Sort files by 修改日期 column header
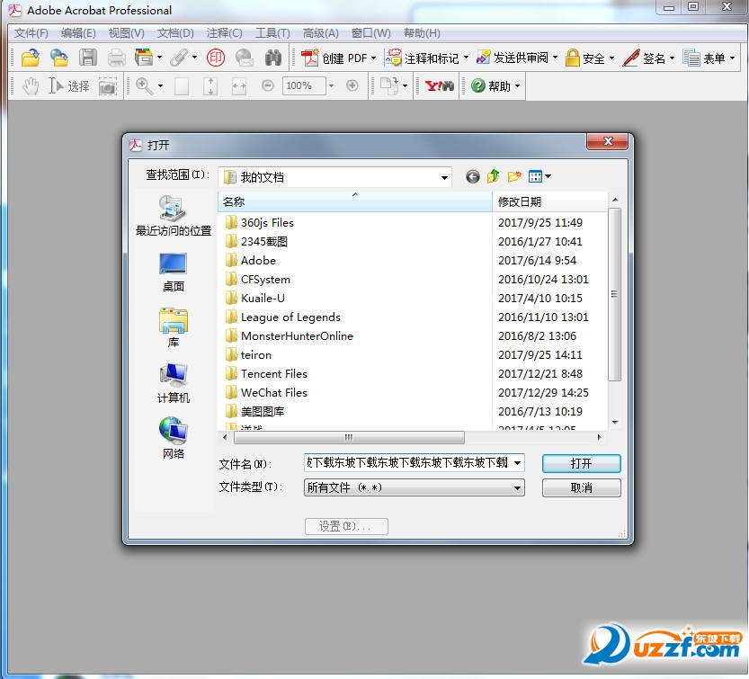The width and height of the screenshot is (749, 679). [549, 201]
